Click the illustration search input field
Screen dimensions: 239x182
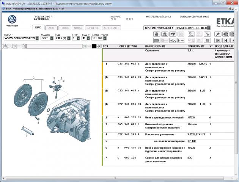[54, 46]
